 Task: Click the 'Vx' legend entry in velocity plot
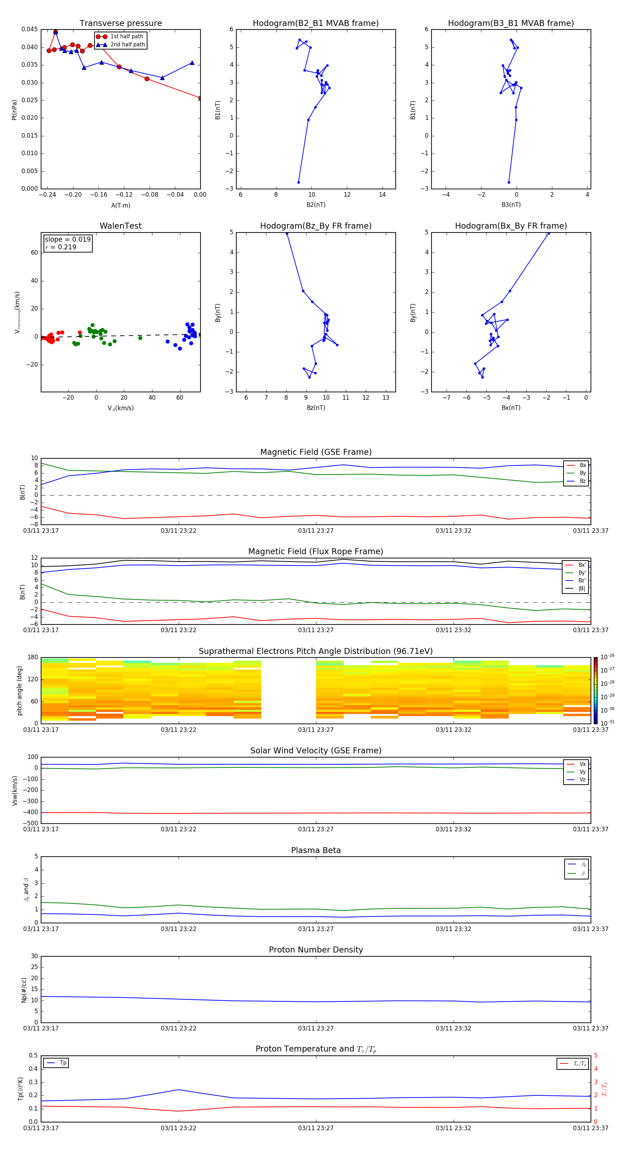(576, 764)
